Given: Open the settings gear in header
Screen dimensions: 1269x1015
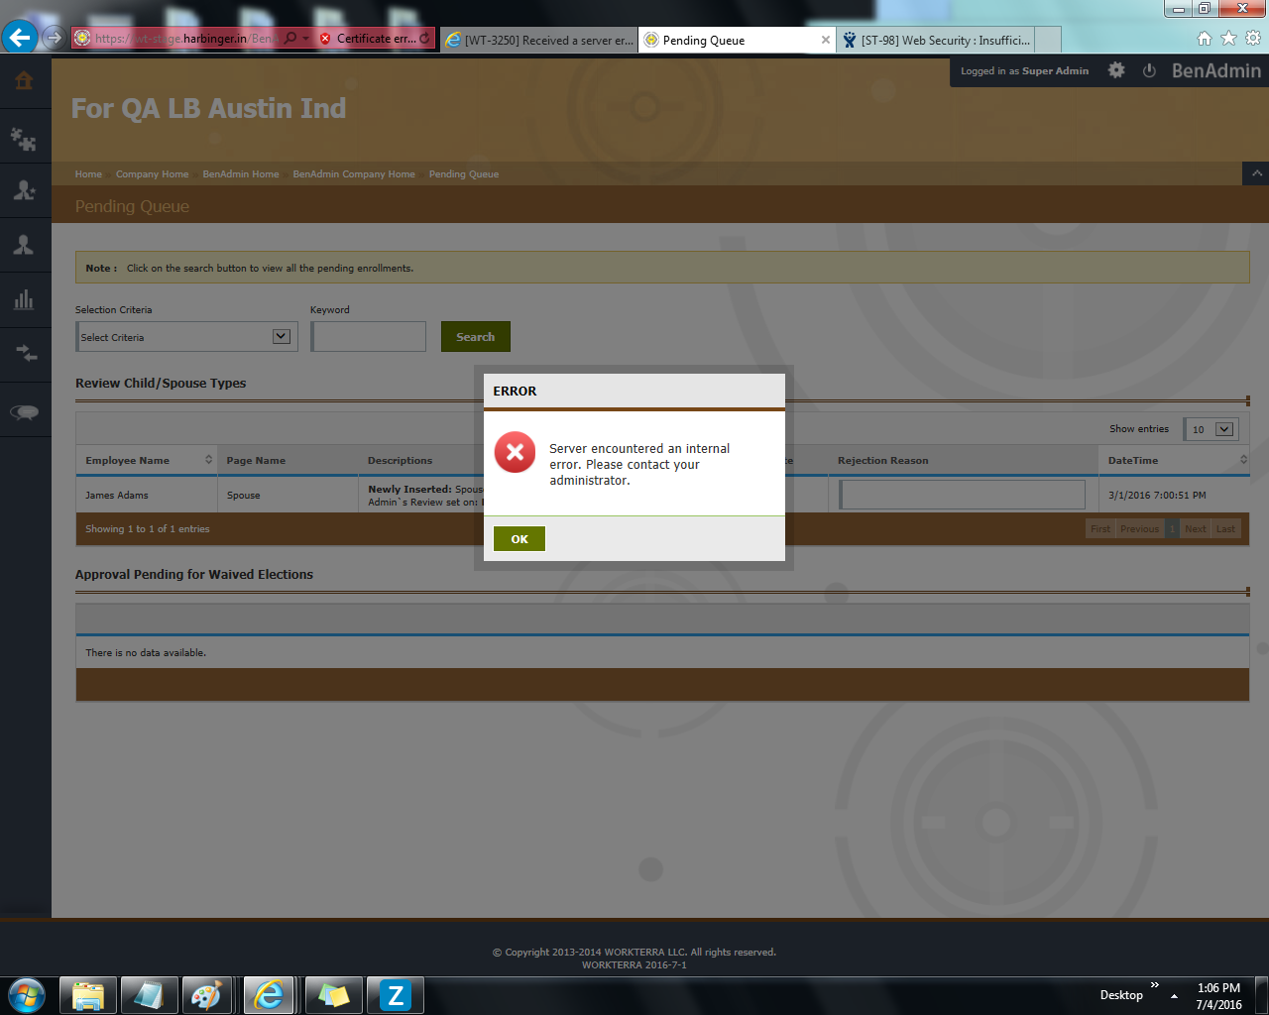Looking at the screenshot, I should (1116, 70).
